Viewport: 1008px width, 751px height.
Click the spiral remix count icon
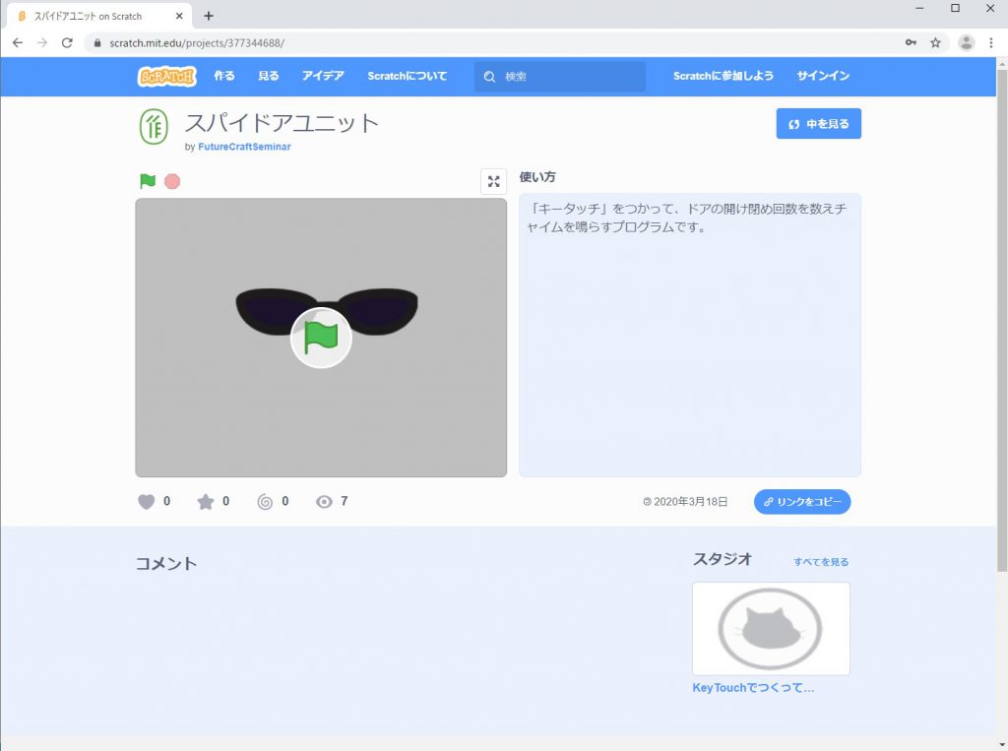265,502
